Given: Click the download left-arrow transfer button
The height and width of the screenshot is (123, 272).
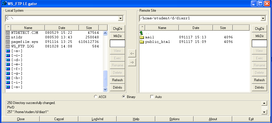Looking at the screenshot, I should click(x=132, y=53).
